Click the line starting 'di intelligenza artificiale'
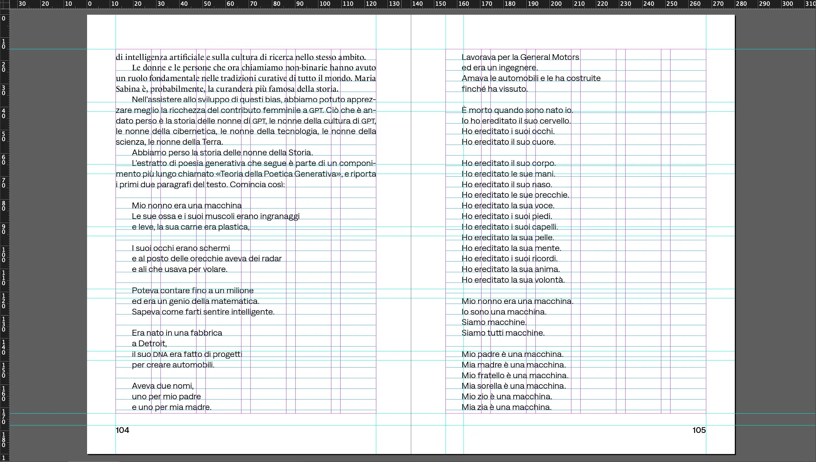The height and width of the screenshot is (462, 816). [241, 57]
